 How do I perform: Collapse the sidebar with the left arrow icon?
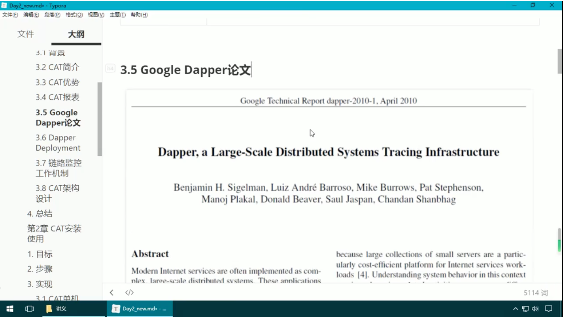[111, 292]
